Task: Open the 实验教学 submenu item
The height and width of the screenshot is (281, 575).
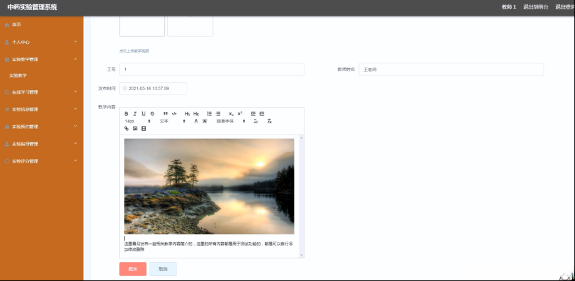Action: pos(18,76)
